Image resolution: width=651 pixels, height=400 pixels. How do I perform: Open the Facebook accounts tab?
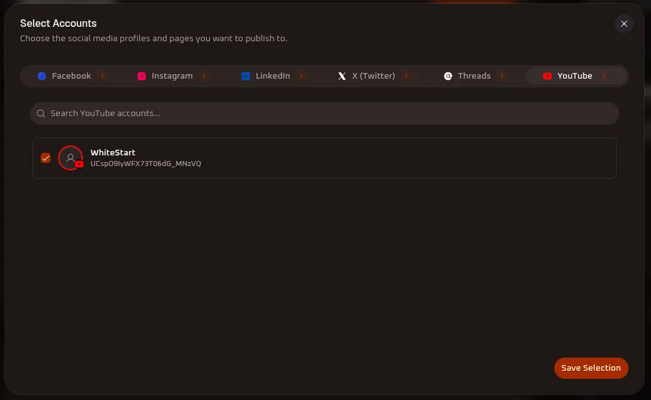(x=71, y=76)
